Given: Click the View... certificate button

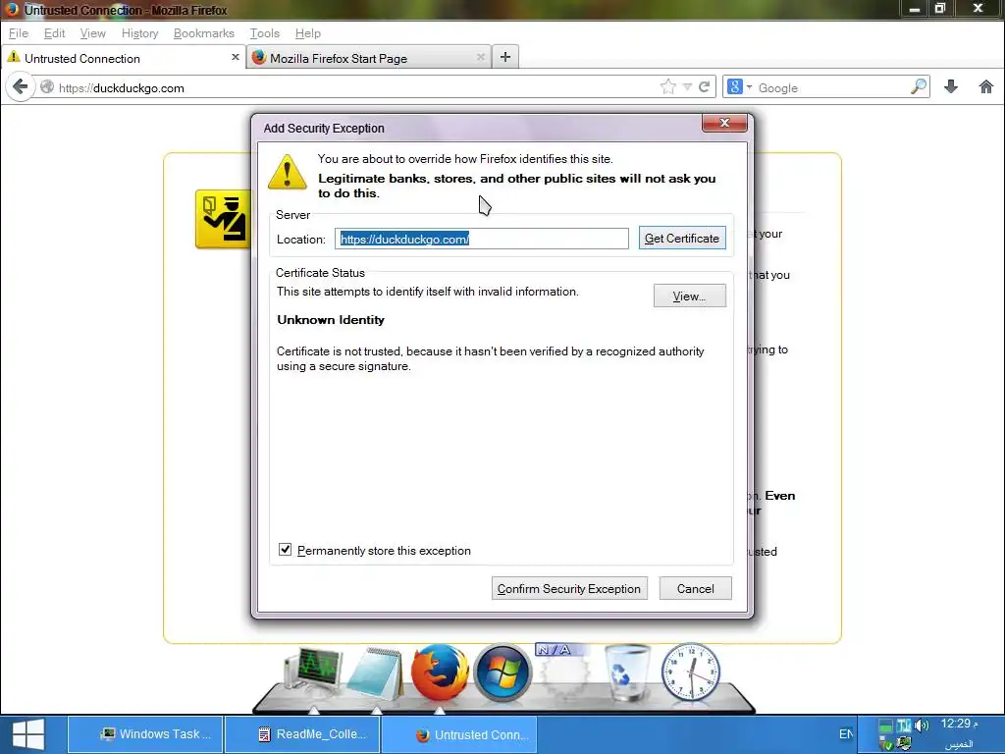Looking at the screenshot, I should [690, 296].
